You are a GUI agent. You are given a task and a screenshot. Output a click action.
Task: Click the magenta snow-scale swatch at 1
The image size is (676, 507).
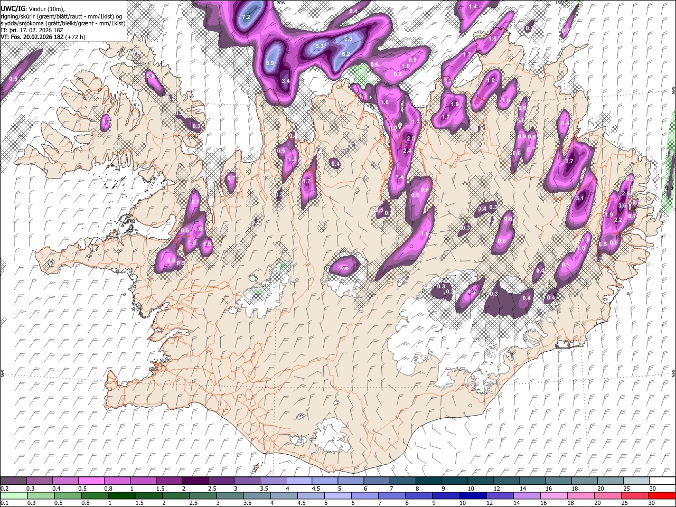tap(143, 481)
